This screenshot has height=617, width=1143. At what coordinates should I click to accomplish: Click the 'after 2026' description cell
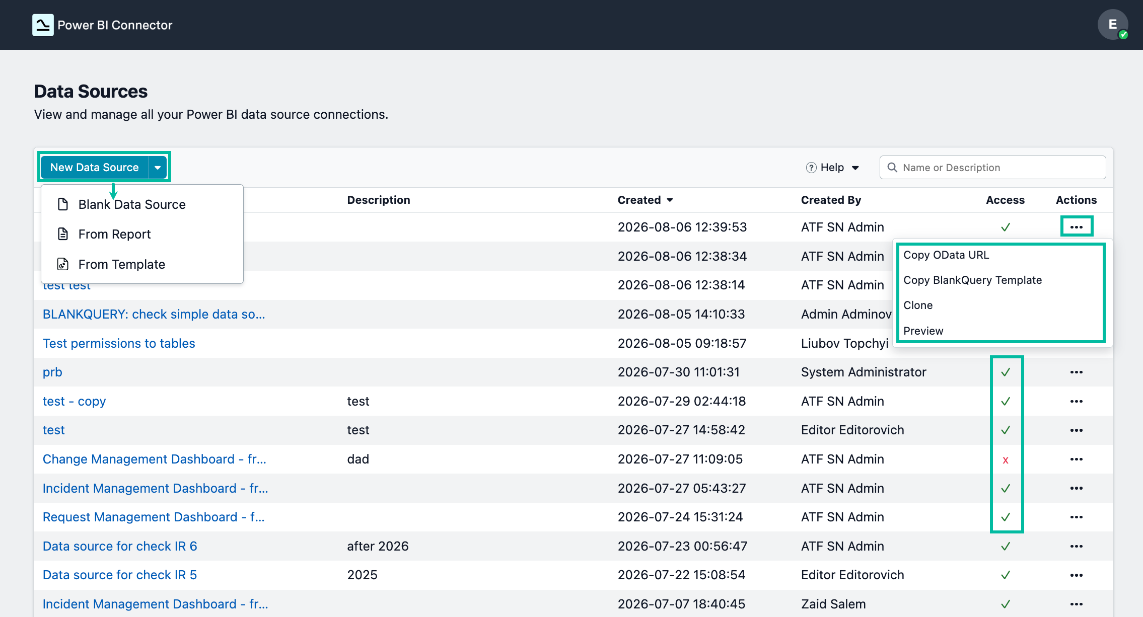378,546
